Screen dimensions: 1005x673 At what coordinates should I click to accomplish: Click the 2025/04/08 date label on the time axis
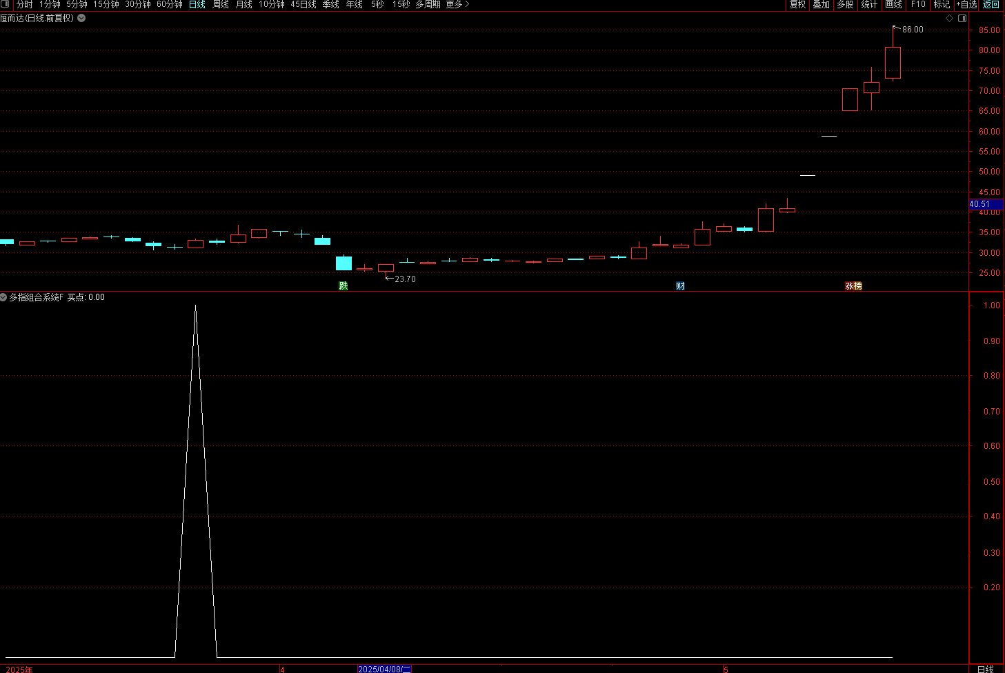pos(384,669)
